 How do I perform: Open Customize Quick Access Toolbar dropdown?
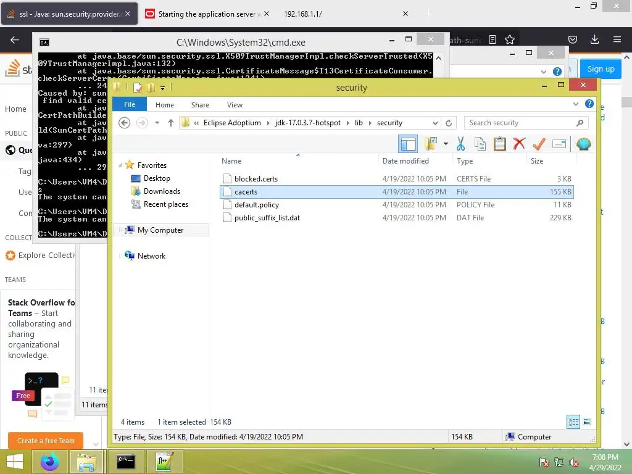pyautogui.click(x=162, y=88)
